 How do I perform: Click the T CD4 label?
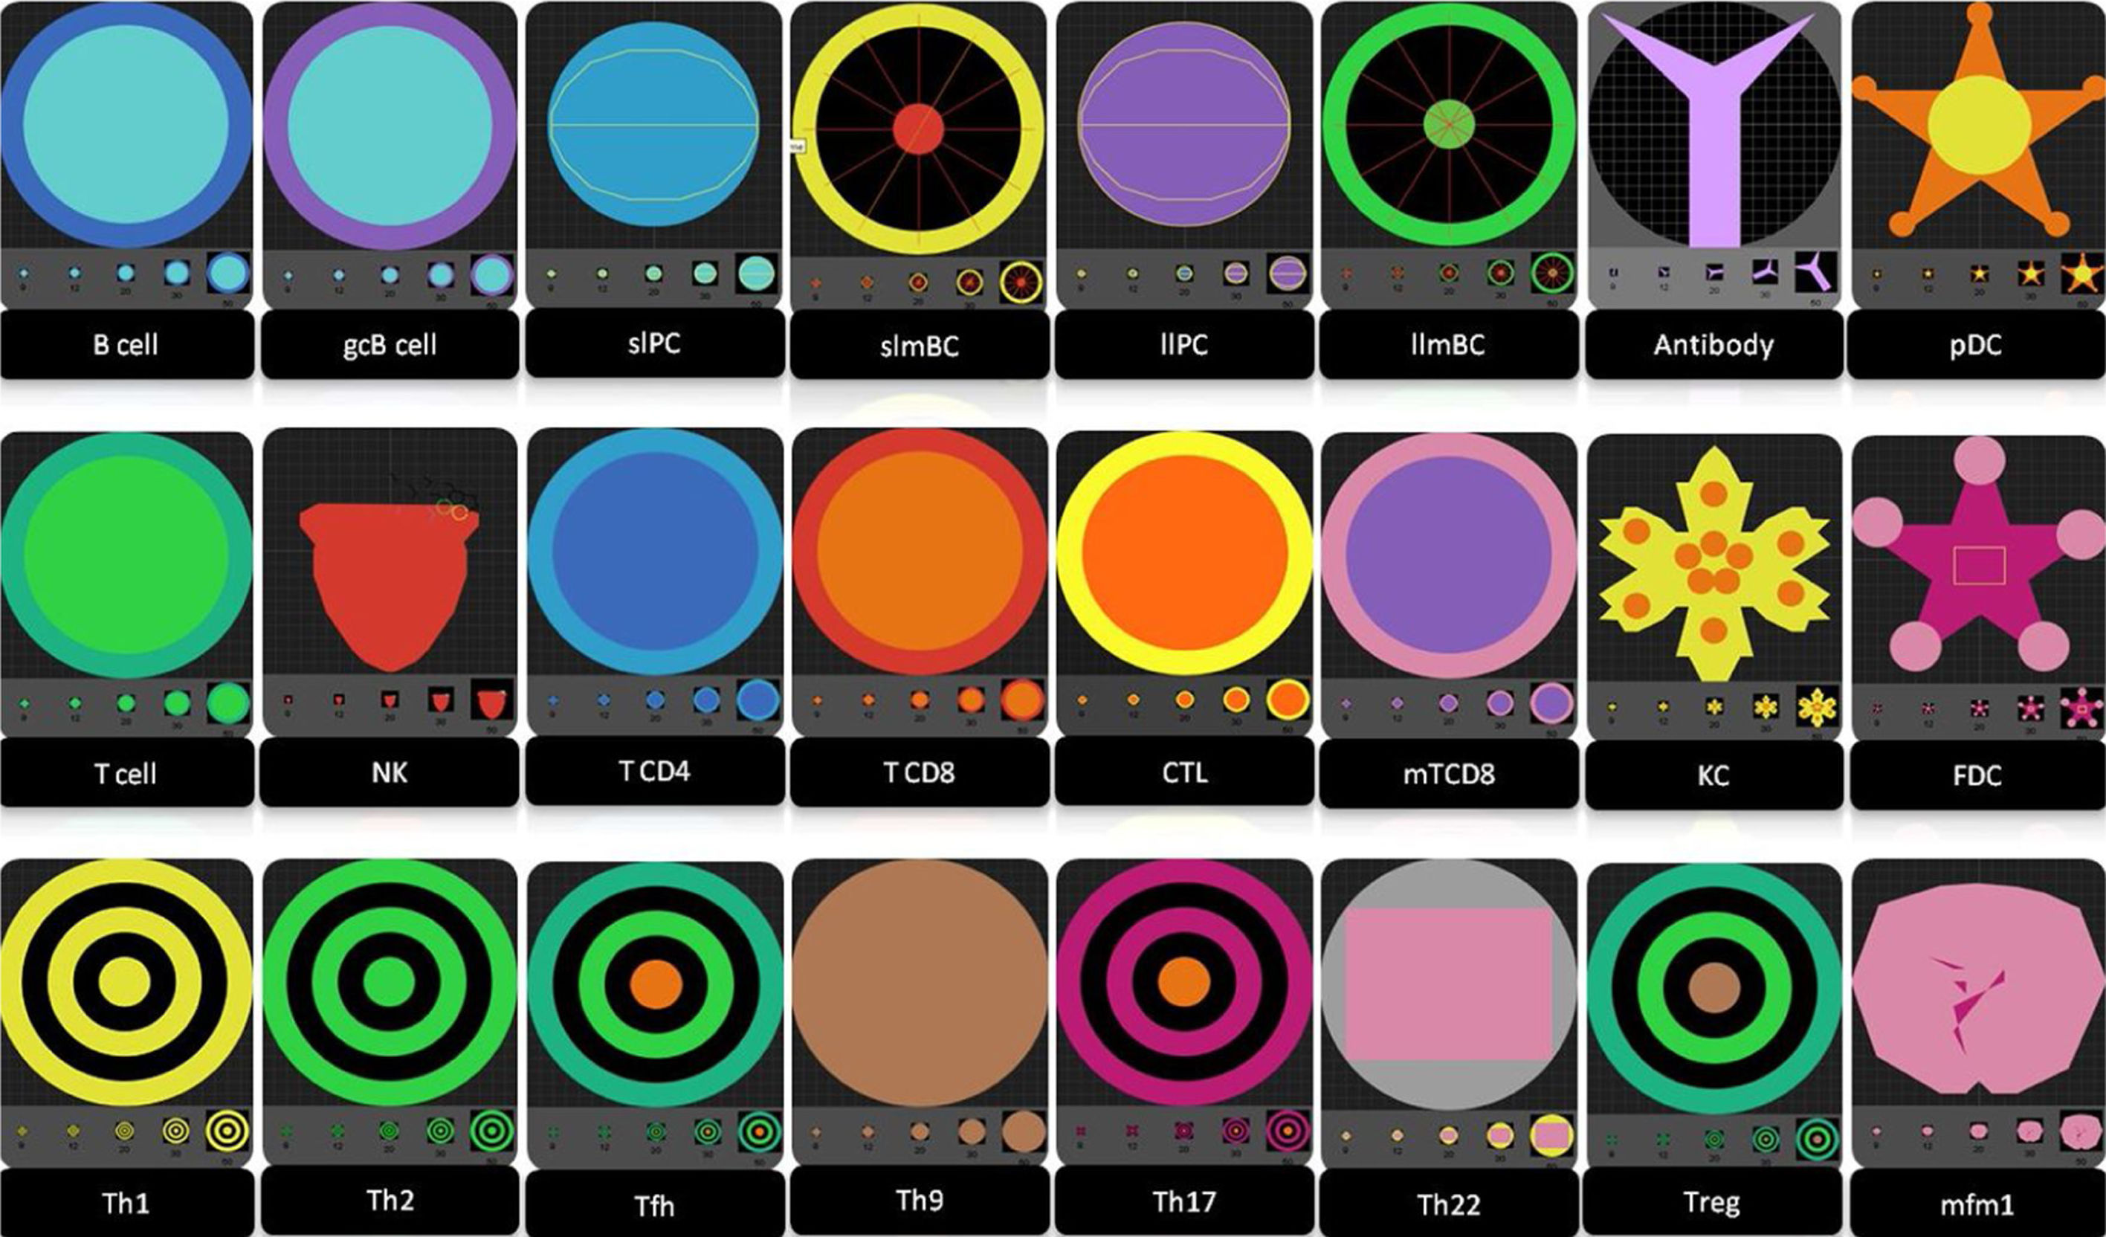[655, 771]
